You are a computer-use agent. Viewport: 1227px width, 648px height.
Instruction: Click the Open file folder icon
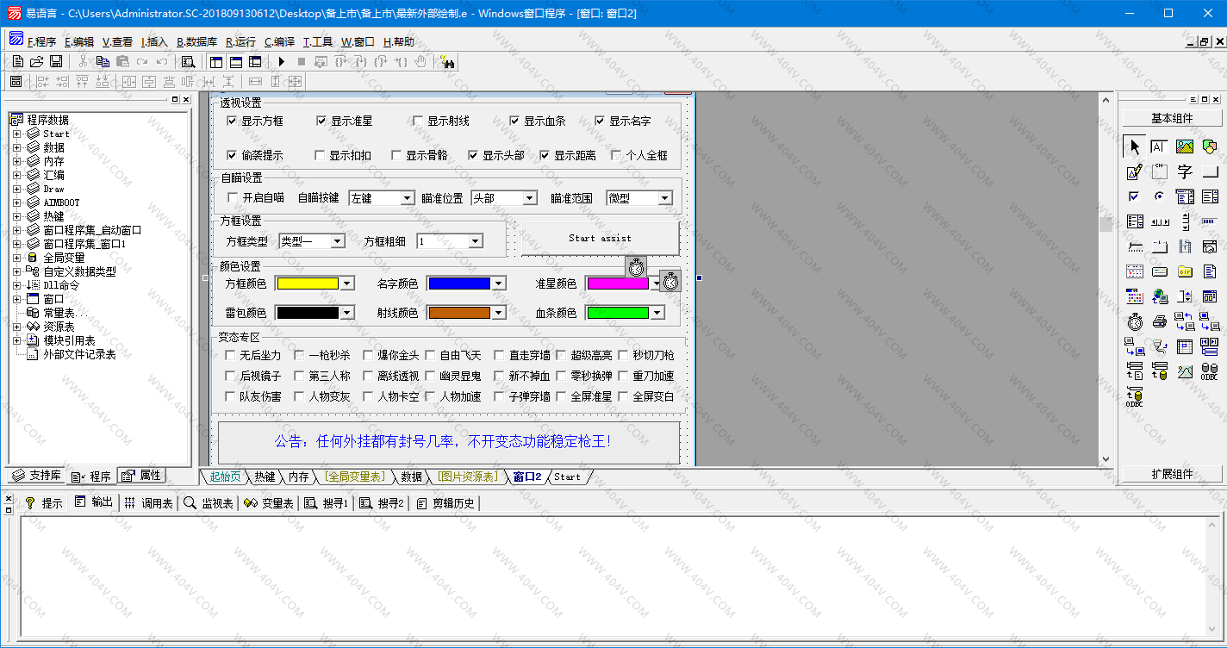click(37, 61)
